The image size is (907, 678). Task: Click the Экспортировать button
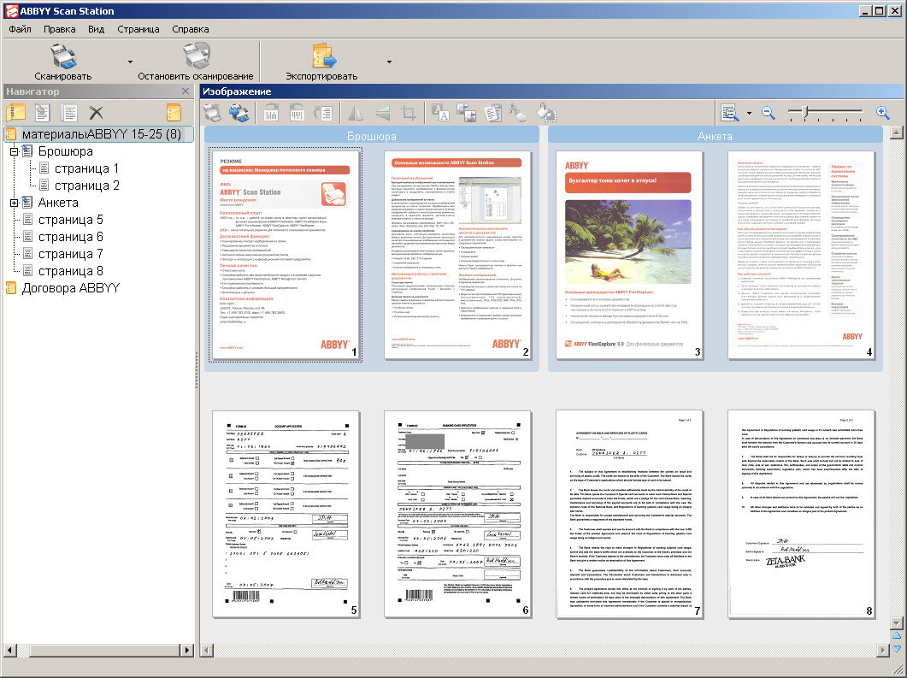(321, 62)
